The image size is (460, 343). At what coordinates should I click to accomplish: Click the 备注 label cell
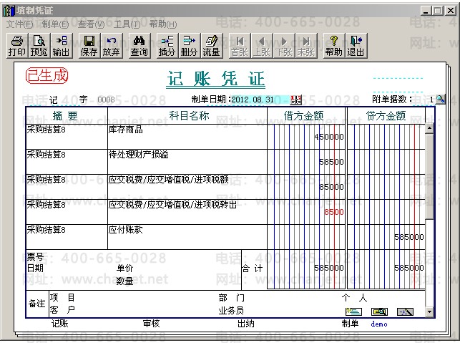click(37, 304)
